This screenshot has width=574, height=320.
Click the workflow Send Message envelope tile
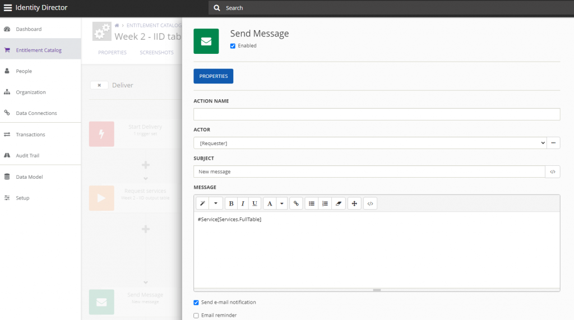coord(101,302)
